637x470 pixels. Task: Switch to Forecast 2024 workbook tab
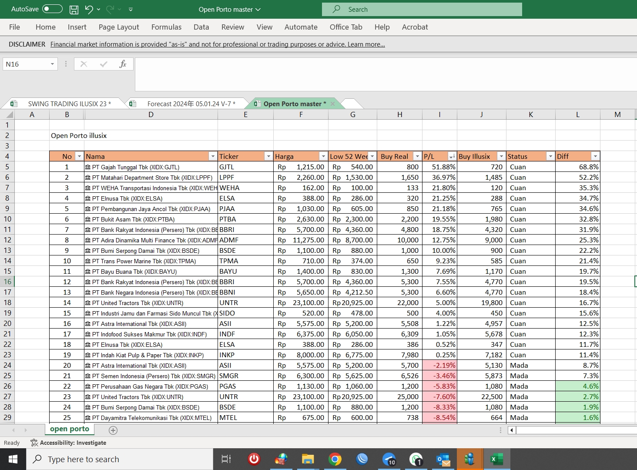(x=191, y=104)
